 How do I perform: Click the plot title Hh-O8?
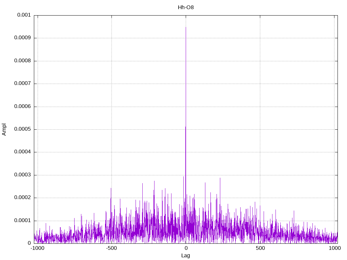(186, 7)
